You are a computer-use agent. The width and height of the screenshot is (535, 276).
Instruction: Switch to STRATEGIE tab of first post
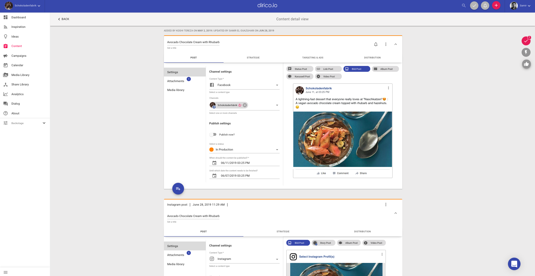[x=253, y=58]
